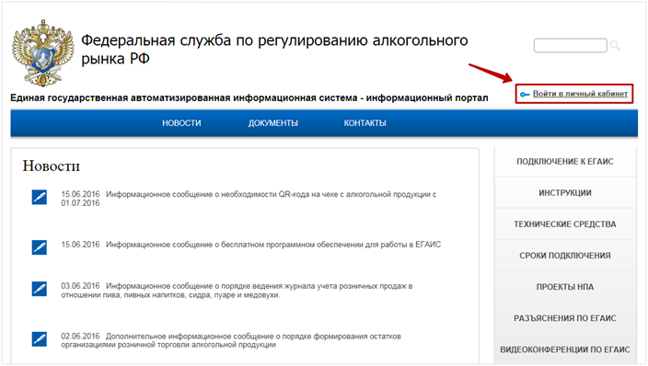
Task: Click the key icon beside login link
Action: pos(525,95)
